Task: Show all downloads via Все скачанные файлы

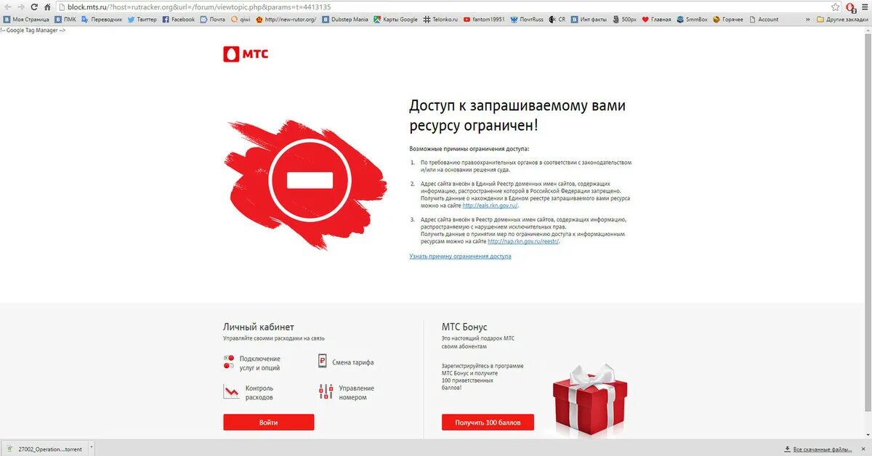Action: [823, 449]
